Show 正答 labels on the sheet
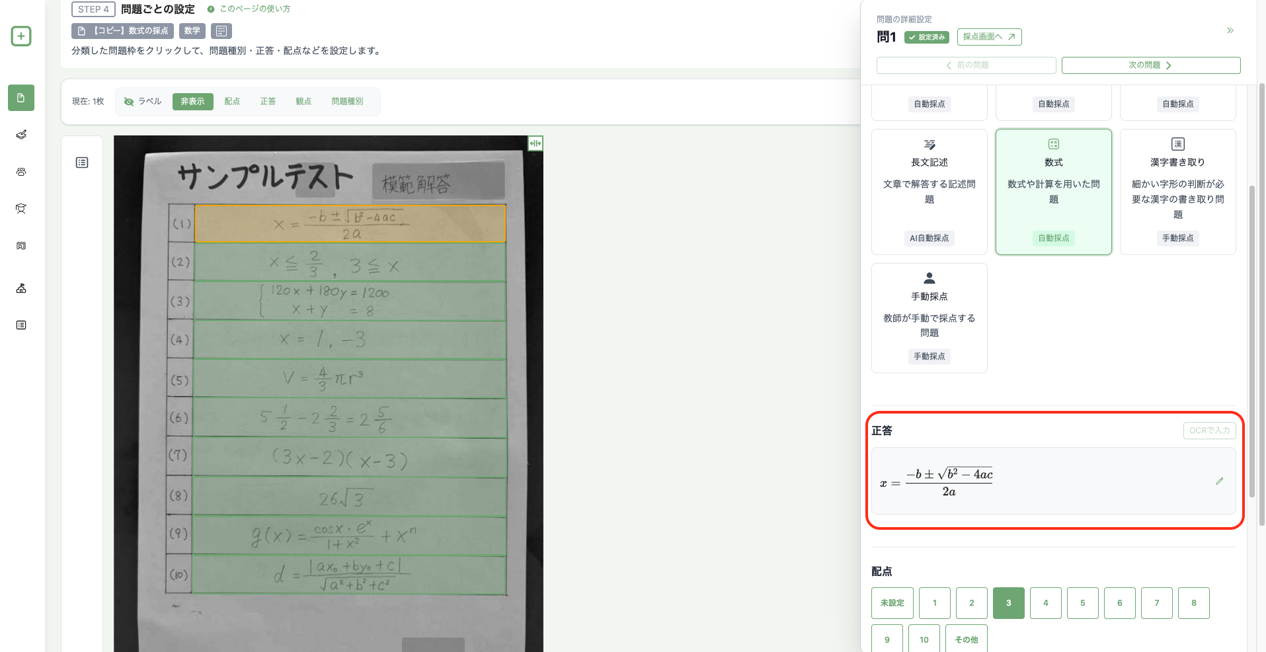The height and width of the screenshot is (652, 1266). 268,102
